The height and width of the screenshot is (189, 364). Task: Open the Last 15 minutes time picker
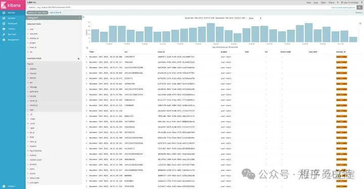[x=350, y=3]
